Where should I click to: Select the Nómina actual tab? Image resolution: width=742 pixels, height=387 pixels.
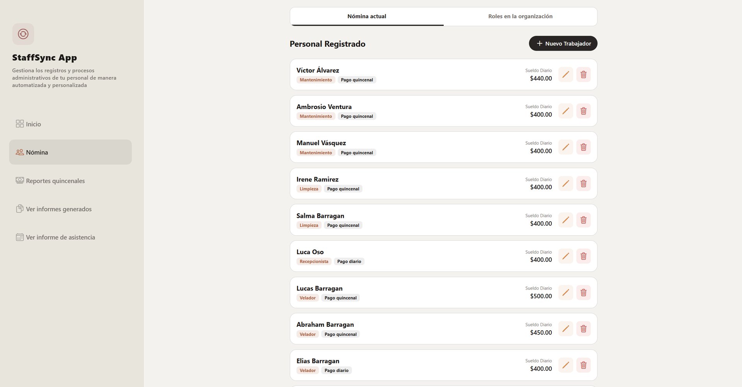(367, 16)
